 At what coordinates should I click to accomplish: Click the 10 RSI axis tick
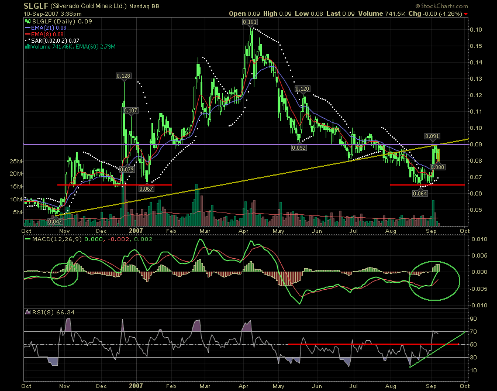pos(473,371)
